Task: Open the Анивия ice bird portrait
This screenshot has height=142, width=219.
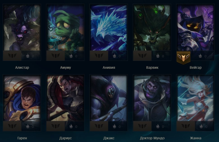Action: [x=109, y=28]
